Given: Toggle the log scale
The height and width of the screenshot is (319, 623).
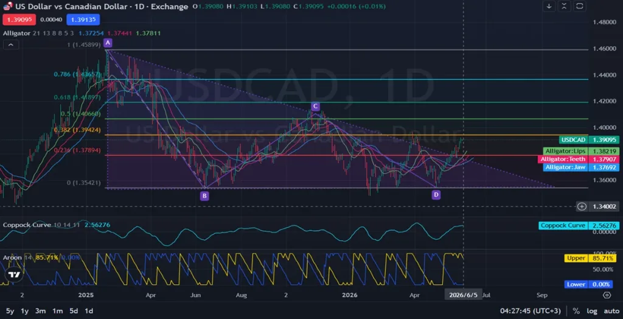Looking at the screenshot, I should 591,311.
